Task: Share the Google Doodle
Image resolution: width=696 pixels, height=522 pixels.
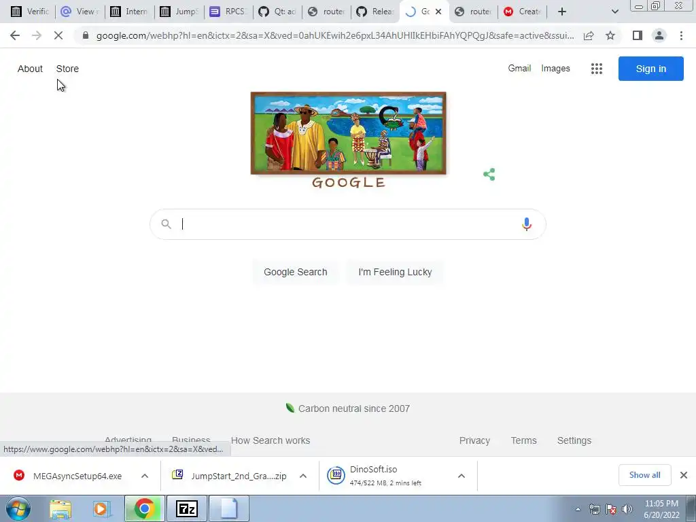Action: (x=489, y=175)
